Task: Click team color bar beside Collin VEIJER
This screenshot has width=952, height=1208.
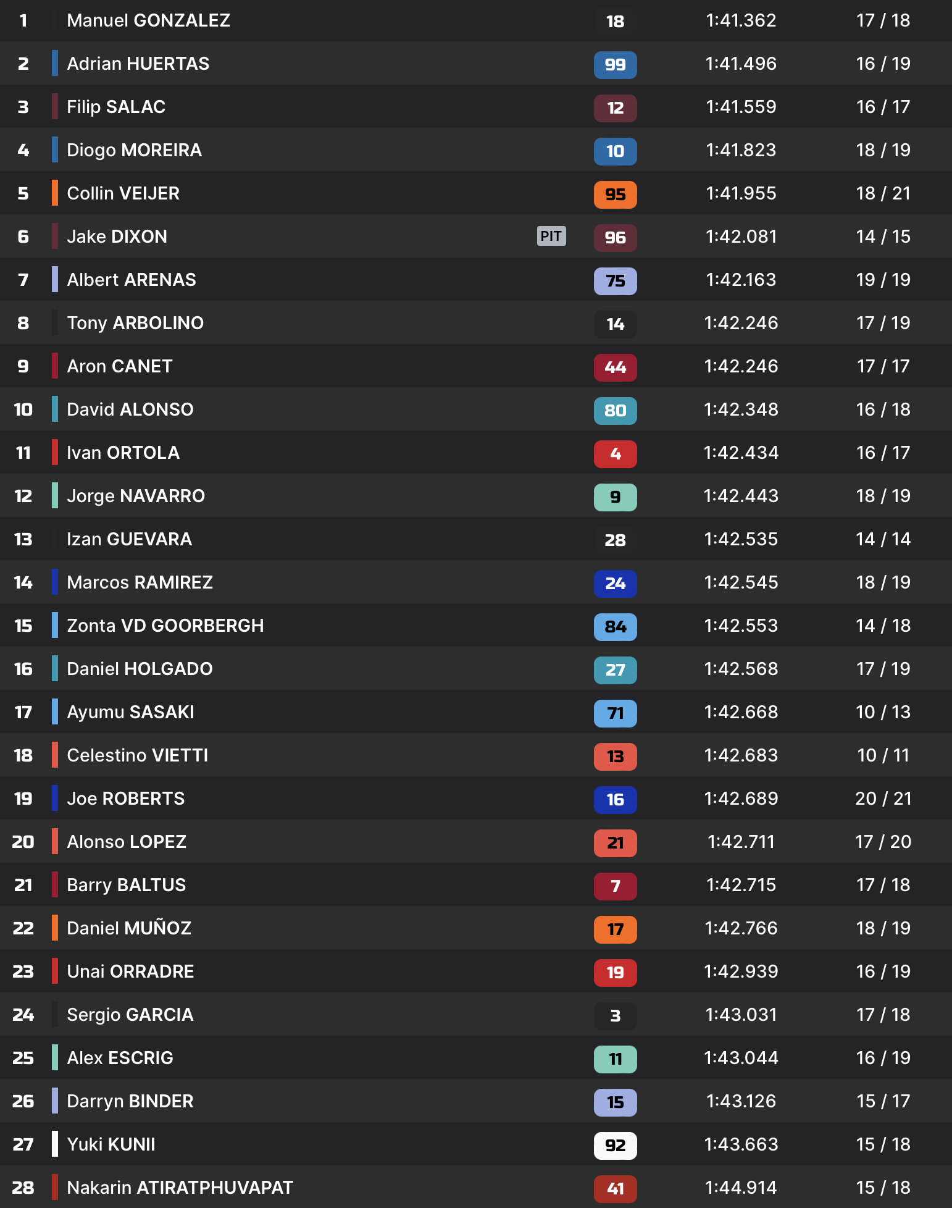Action: point(55,193)
